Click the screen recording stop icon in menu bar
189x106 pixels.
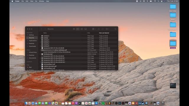point(137,1)
